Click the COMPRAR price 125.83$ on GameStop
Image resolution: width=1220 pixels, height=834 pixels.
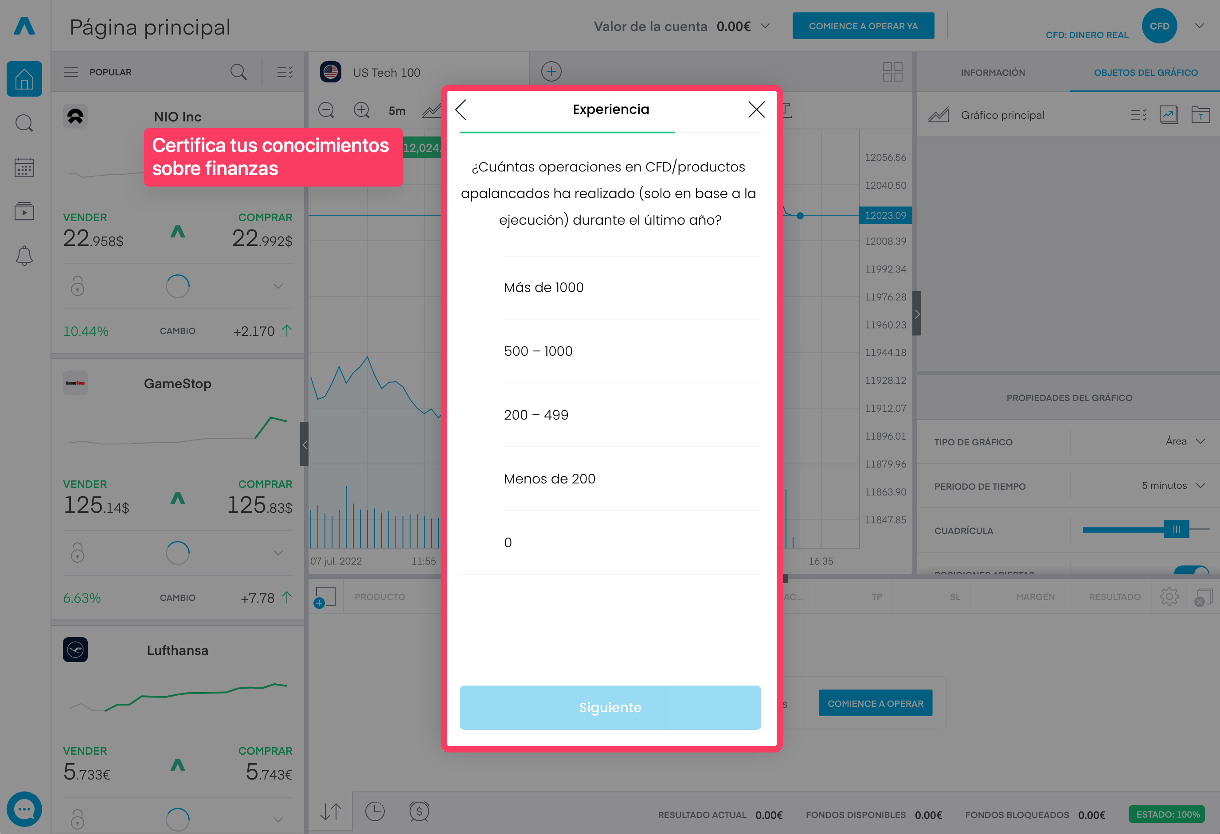coord(260,506)
